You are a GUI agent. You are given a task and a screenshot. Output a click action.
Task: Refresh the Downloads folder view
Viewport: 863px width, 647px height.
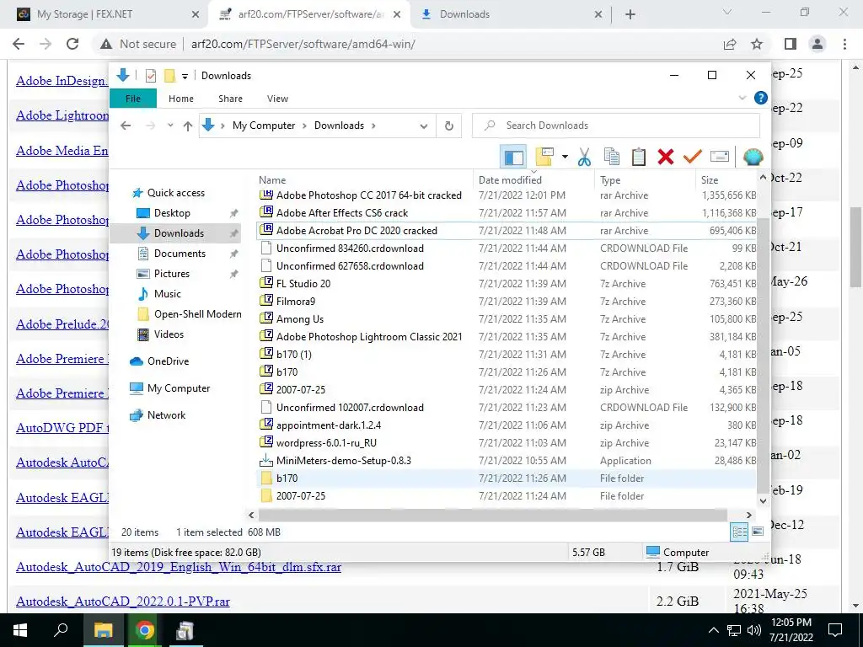[x=449, y=126]
